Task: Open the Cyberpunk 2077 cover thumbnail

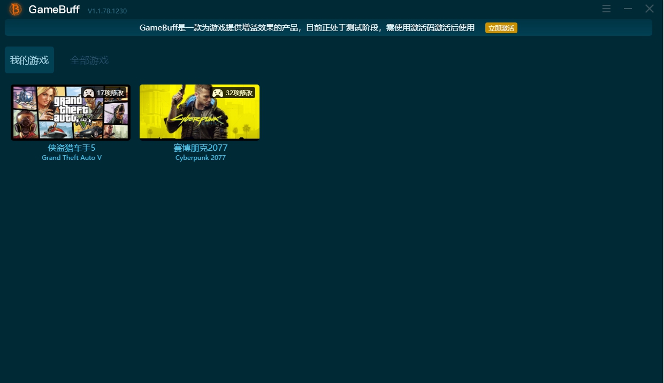Action: coord(199,112)
